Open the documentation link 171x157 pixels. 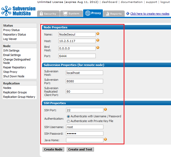tap(132, 2)
